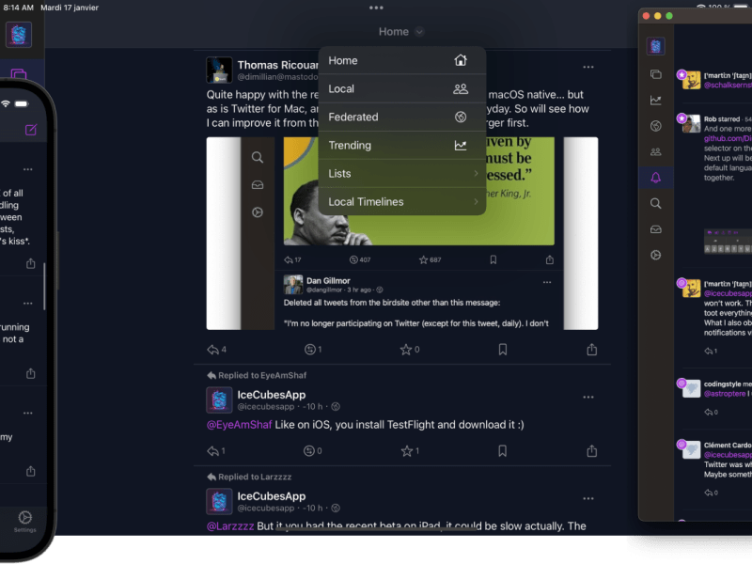Screen dimensions: 752x564
Task: Bookmark Thomas Ricouard's post
Action: click(x=503, y=350)
